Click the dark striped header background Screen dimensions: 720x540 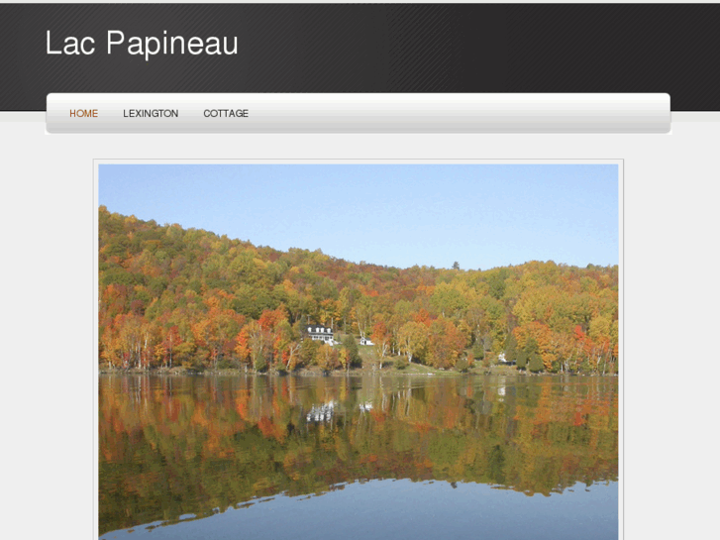(460, 46)
